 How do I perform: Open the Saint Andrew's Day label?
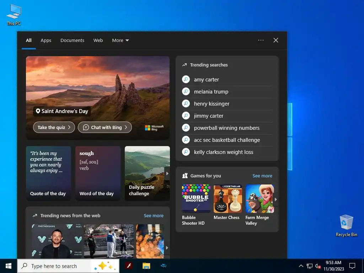62,111
